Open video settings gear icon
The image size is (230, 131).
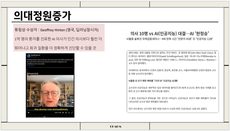coord(66,112)
